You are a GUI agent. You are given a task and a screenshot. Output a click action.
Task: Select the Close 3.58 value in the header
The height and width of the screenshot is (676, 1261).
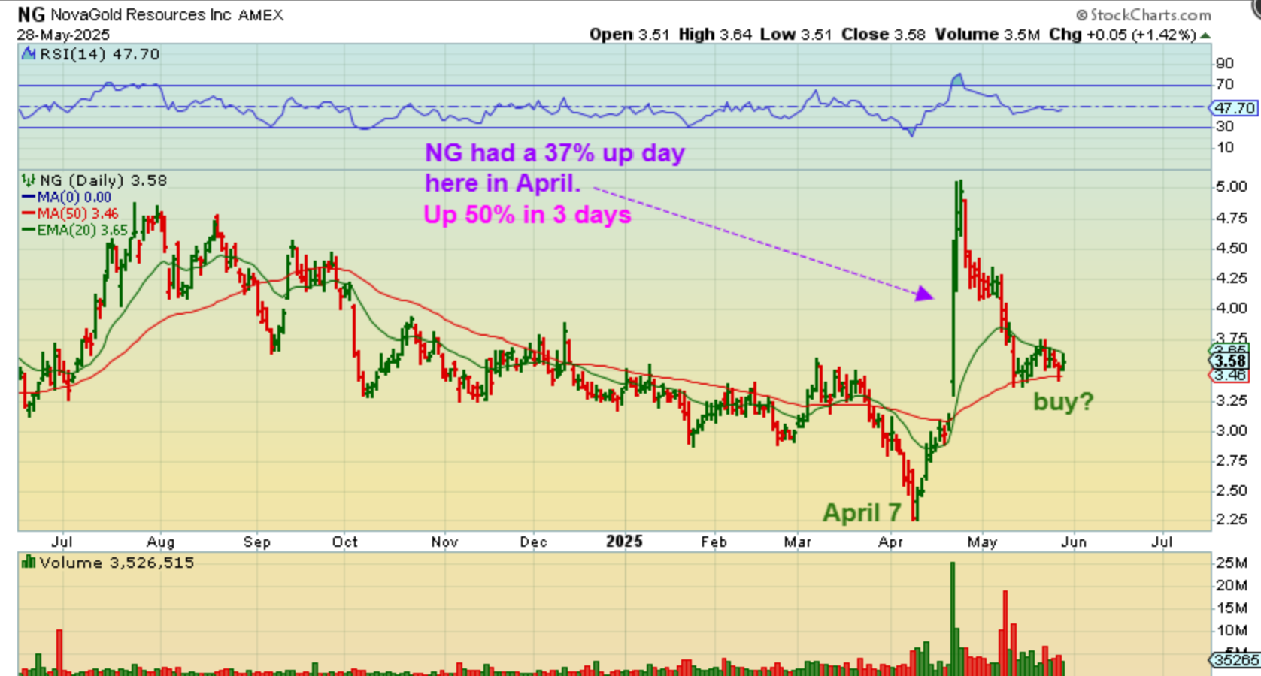[x=884, y=35]
